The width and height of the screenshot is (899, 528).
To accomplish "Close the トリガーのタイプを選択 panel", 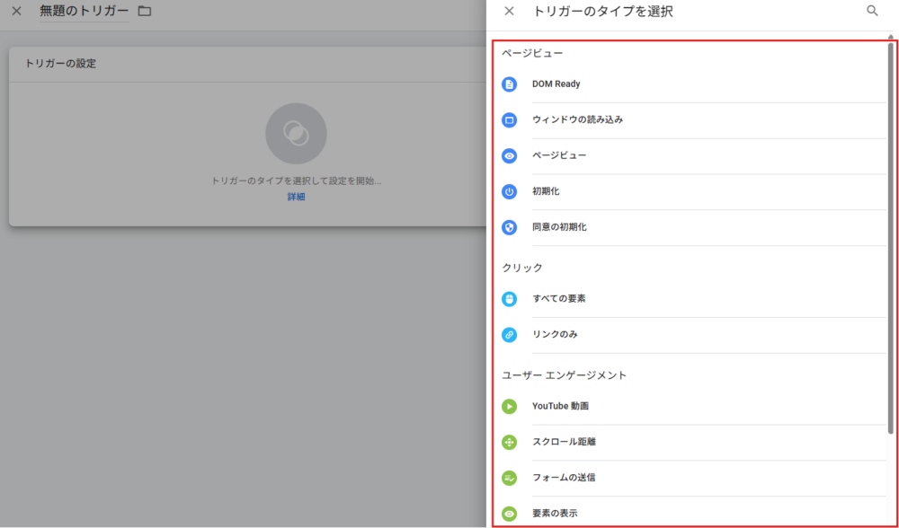I will point(510,12).
